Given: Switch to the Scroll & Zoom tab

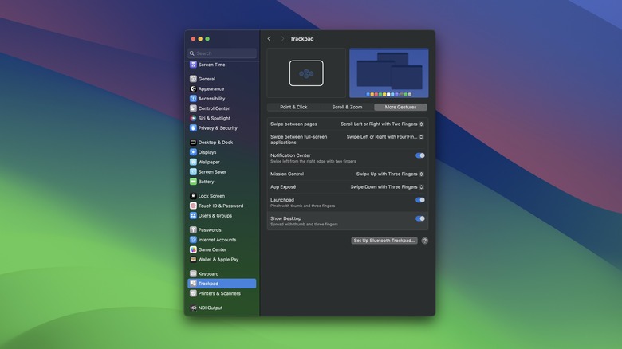Looking at the screenshot, I should pos(347,107).
